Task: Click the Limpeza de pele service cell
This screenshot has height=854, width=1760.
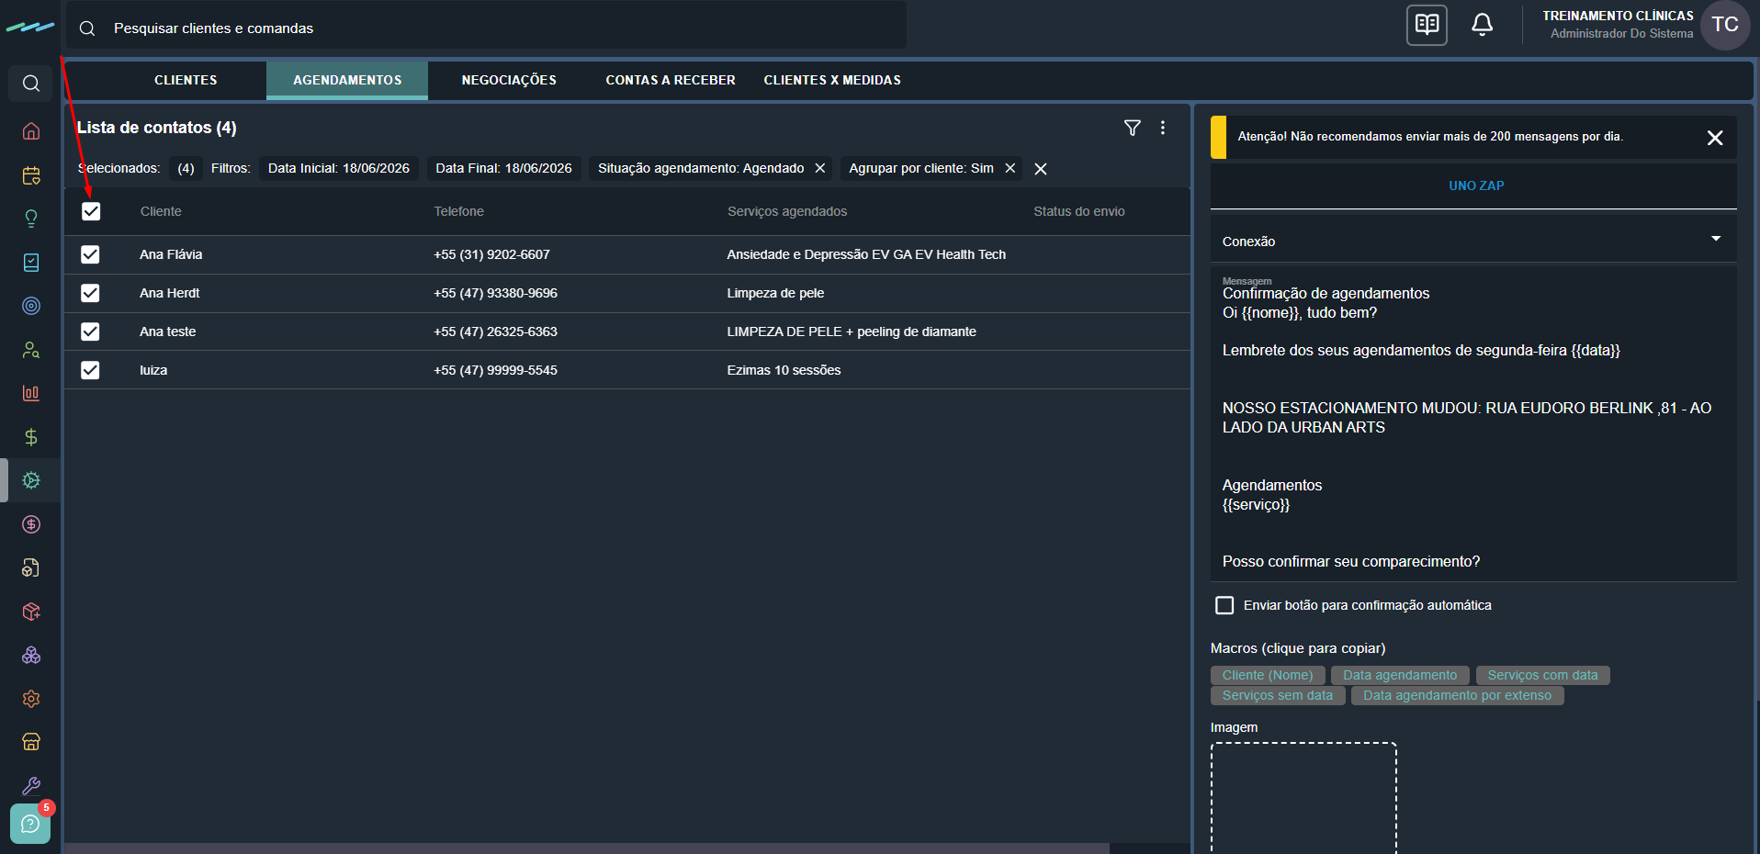Action: coord(775,293)
